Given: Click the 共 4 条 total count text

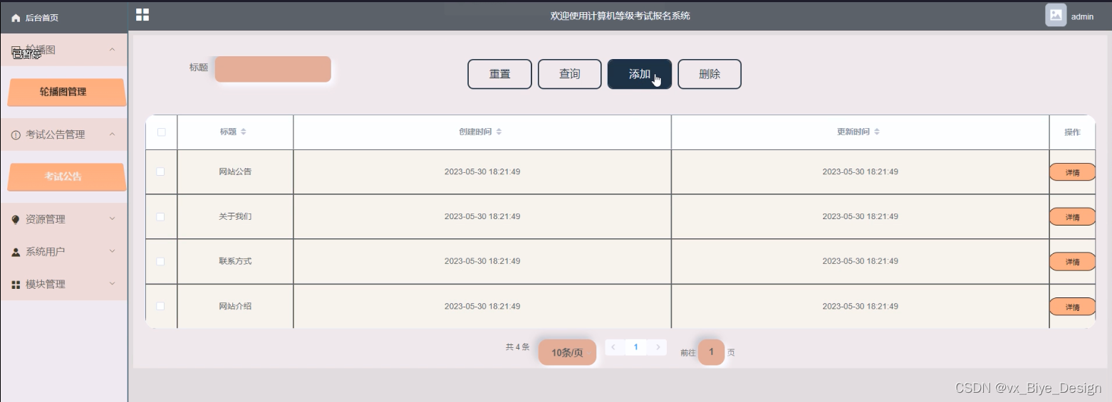Looking at the screenshot, I should 517,347.
